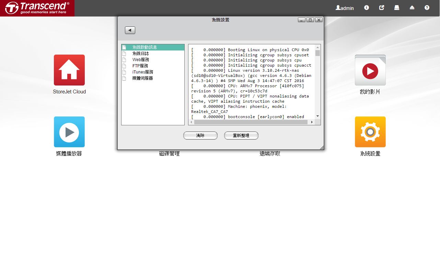Screen dimensions: 440x262
Task: Click the log's horizontal scrollbar thumb
Action: tap(251, 122)
